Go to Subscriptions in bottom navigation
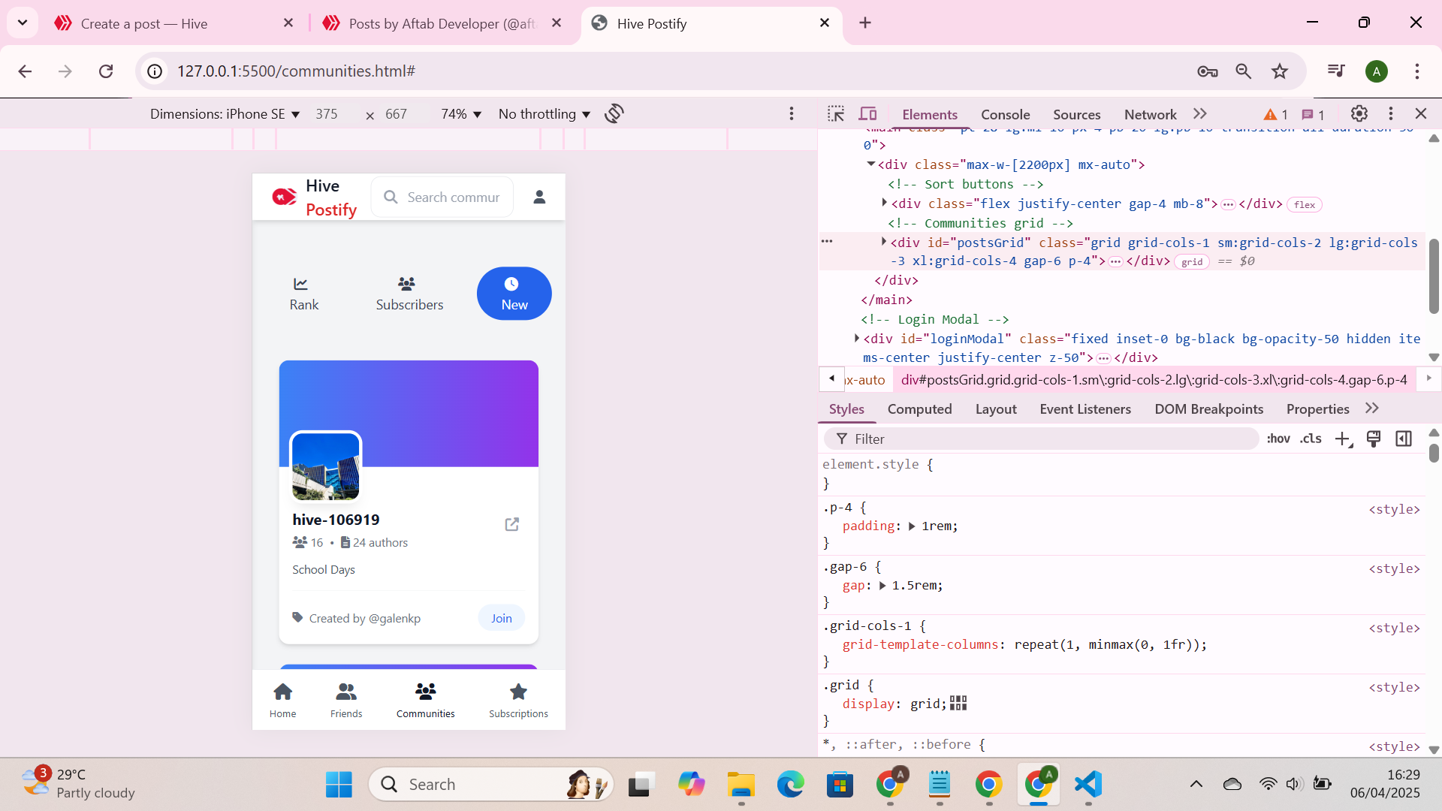The height and width of the screenshot is (811, 1442). (518, 700)
